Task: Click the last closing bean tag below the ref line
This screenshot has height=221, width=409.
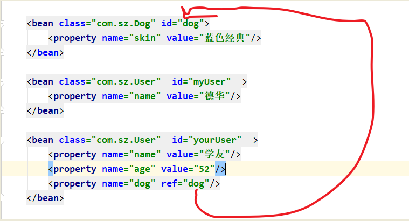Action: (45, 198)
